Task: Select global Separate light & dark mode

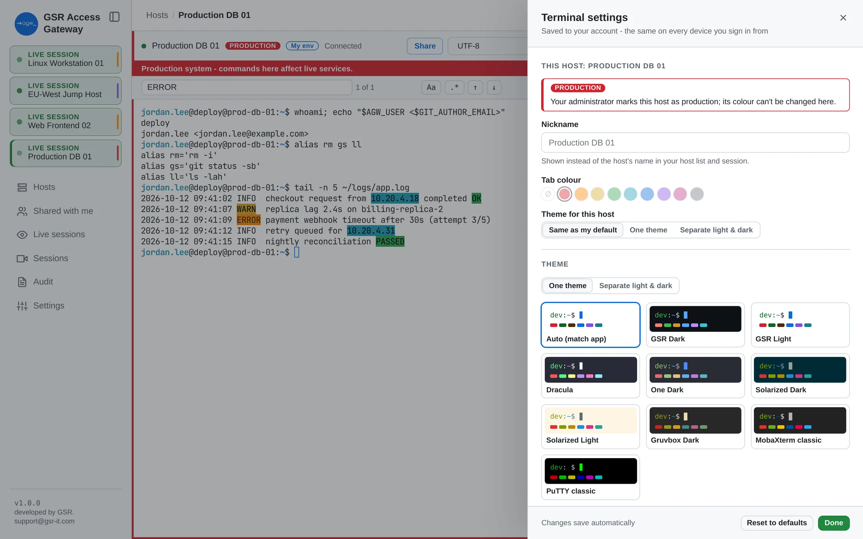Action: click(x=635, y=286)
